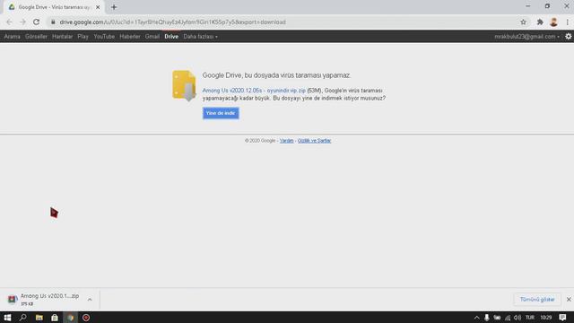
Task: Click the Yine de indir download button
Action: [x=221, y=113]
